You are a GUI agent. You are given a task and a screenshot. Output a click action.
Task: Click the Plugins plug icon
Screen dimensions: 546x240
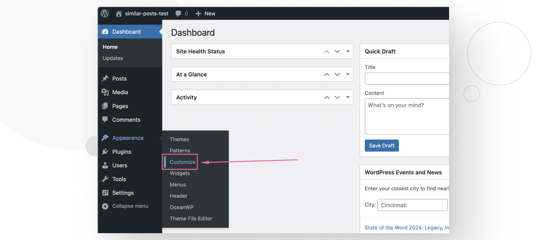click(105, 152)
